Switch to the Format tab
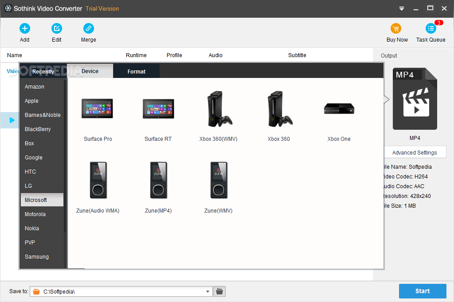 pyautogui.click(x=137, y=71)
